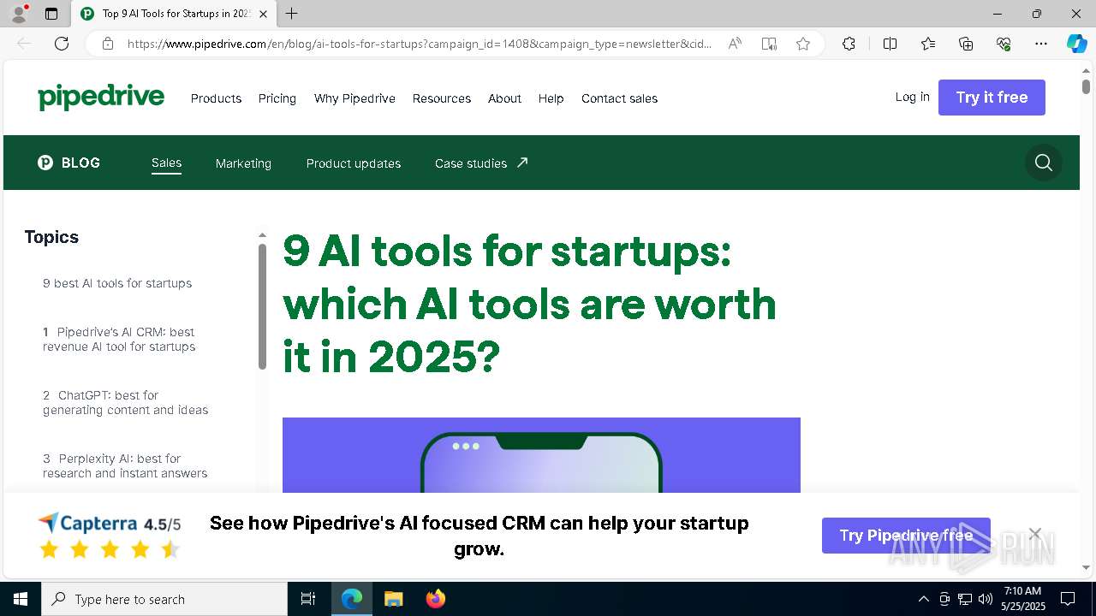Select the Sales blog tab
This screenshot has width=1096, height=616.
[x=166, y=163]
